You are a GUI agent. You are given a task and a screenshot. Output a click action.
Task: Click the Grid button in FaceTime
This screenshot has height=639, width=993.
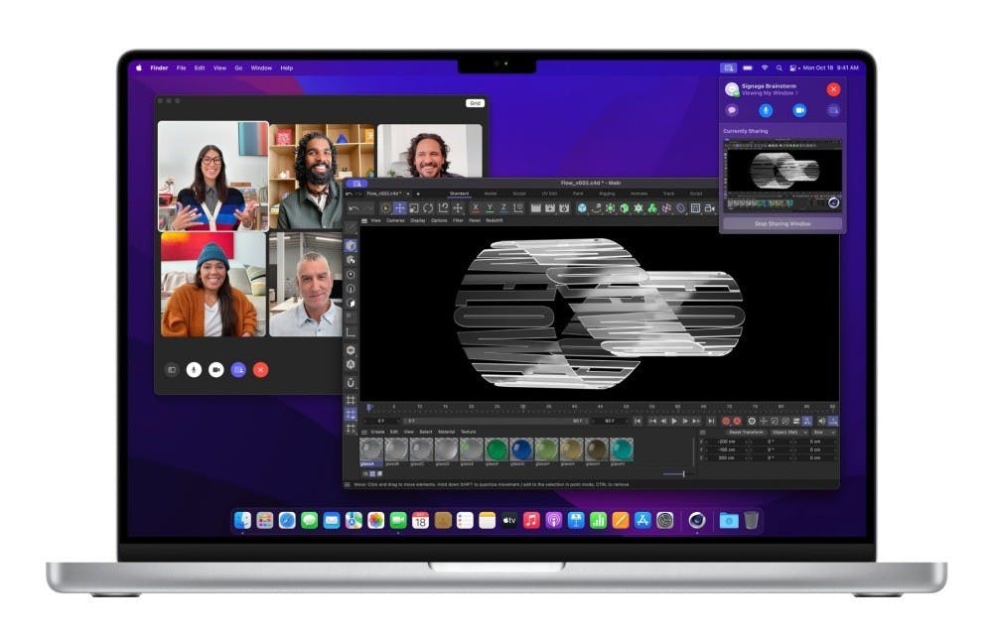(x=475, y=103)
